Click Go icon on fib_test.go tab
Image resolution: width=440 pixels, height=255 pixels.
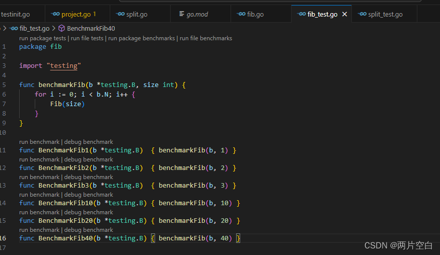[x=302, y=14]
